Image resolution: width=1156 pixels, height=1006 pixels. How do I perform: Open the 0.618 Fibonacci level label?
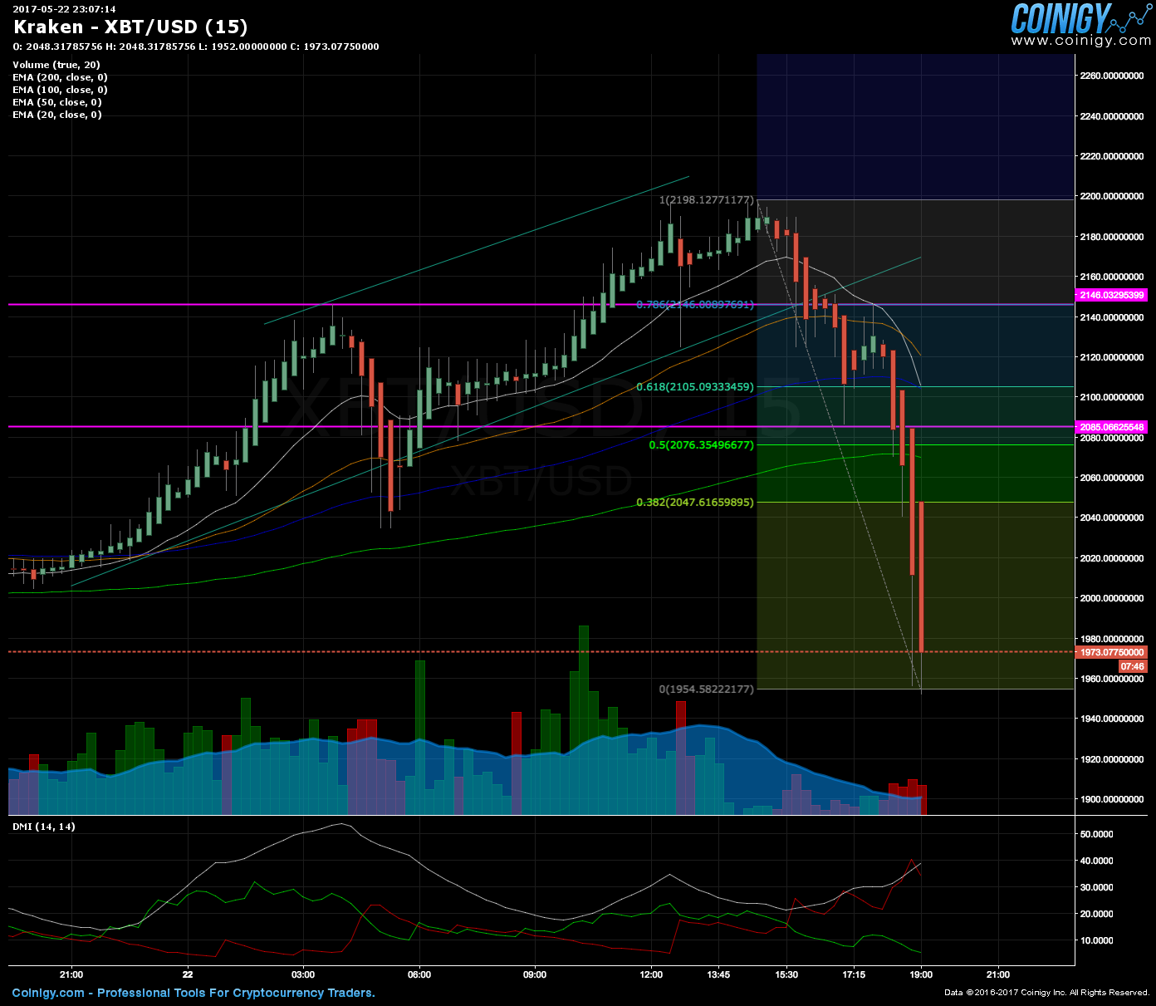693,386
